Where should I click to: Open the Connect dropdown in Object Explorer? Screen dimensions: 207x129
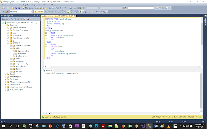[x=5, y=19]
